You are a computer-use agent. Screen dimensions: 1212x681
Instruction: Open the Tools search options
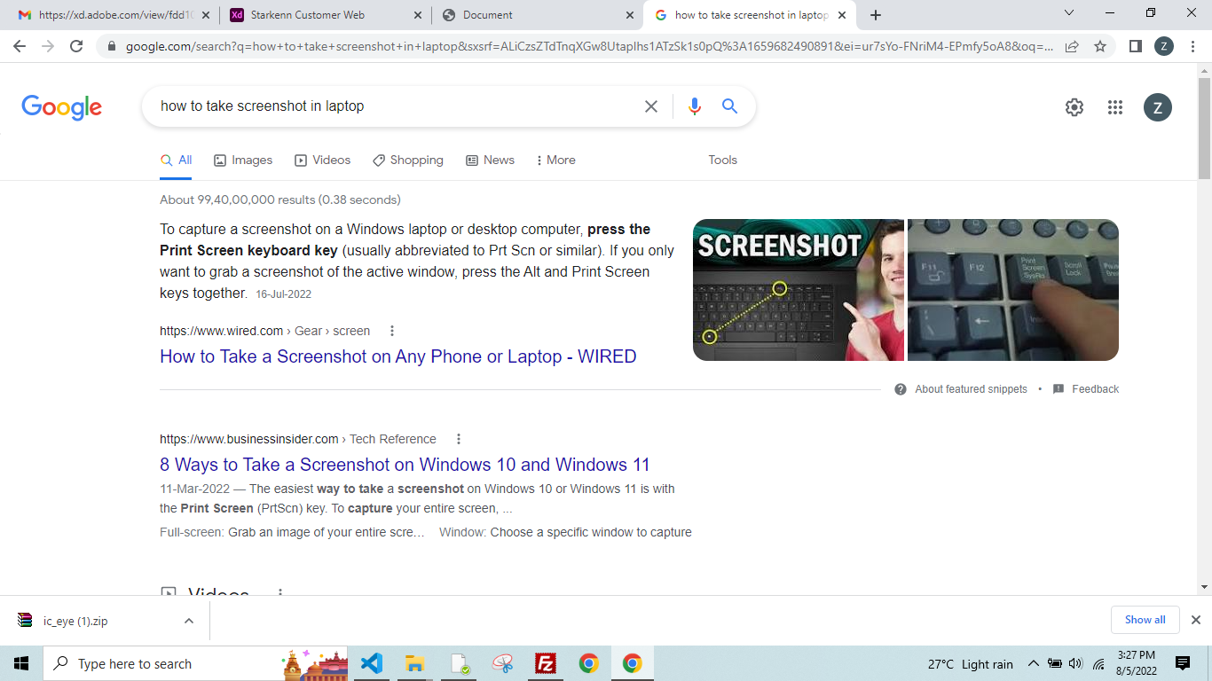click(x=722, y=160)
